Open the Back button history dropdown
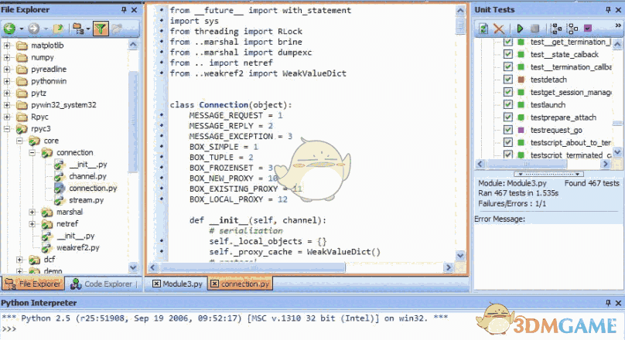Image resolution: width=625 pixels, height=340 pixels. coord(22,29)
